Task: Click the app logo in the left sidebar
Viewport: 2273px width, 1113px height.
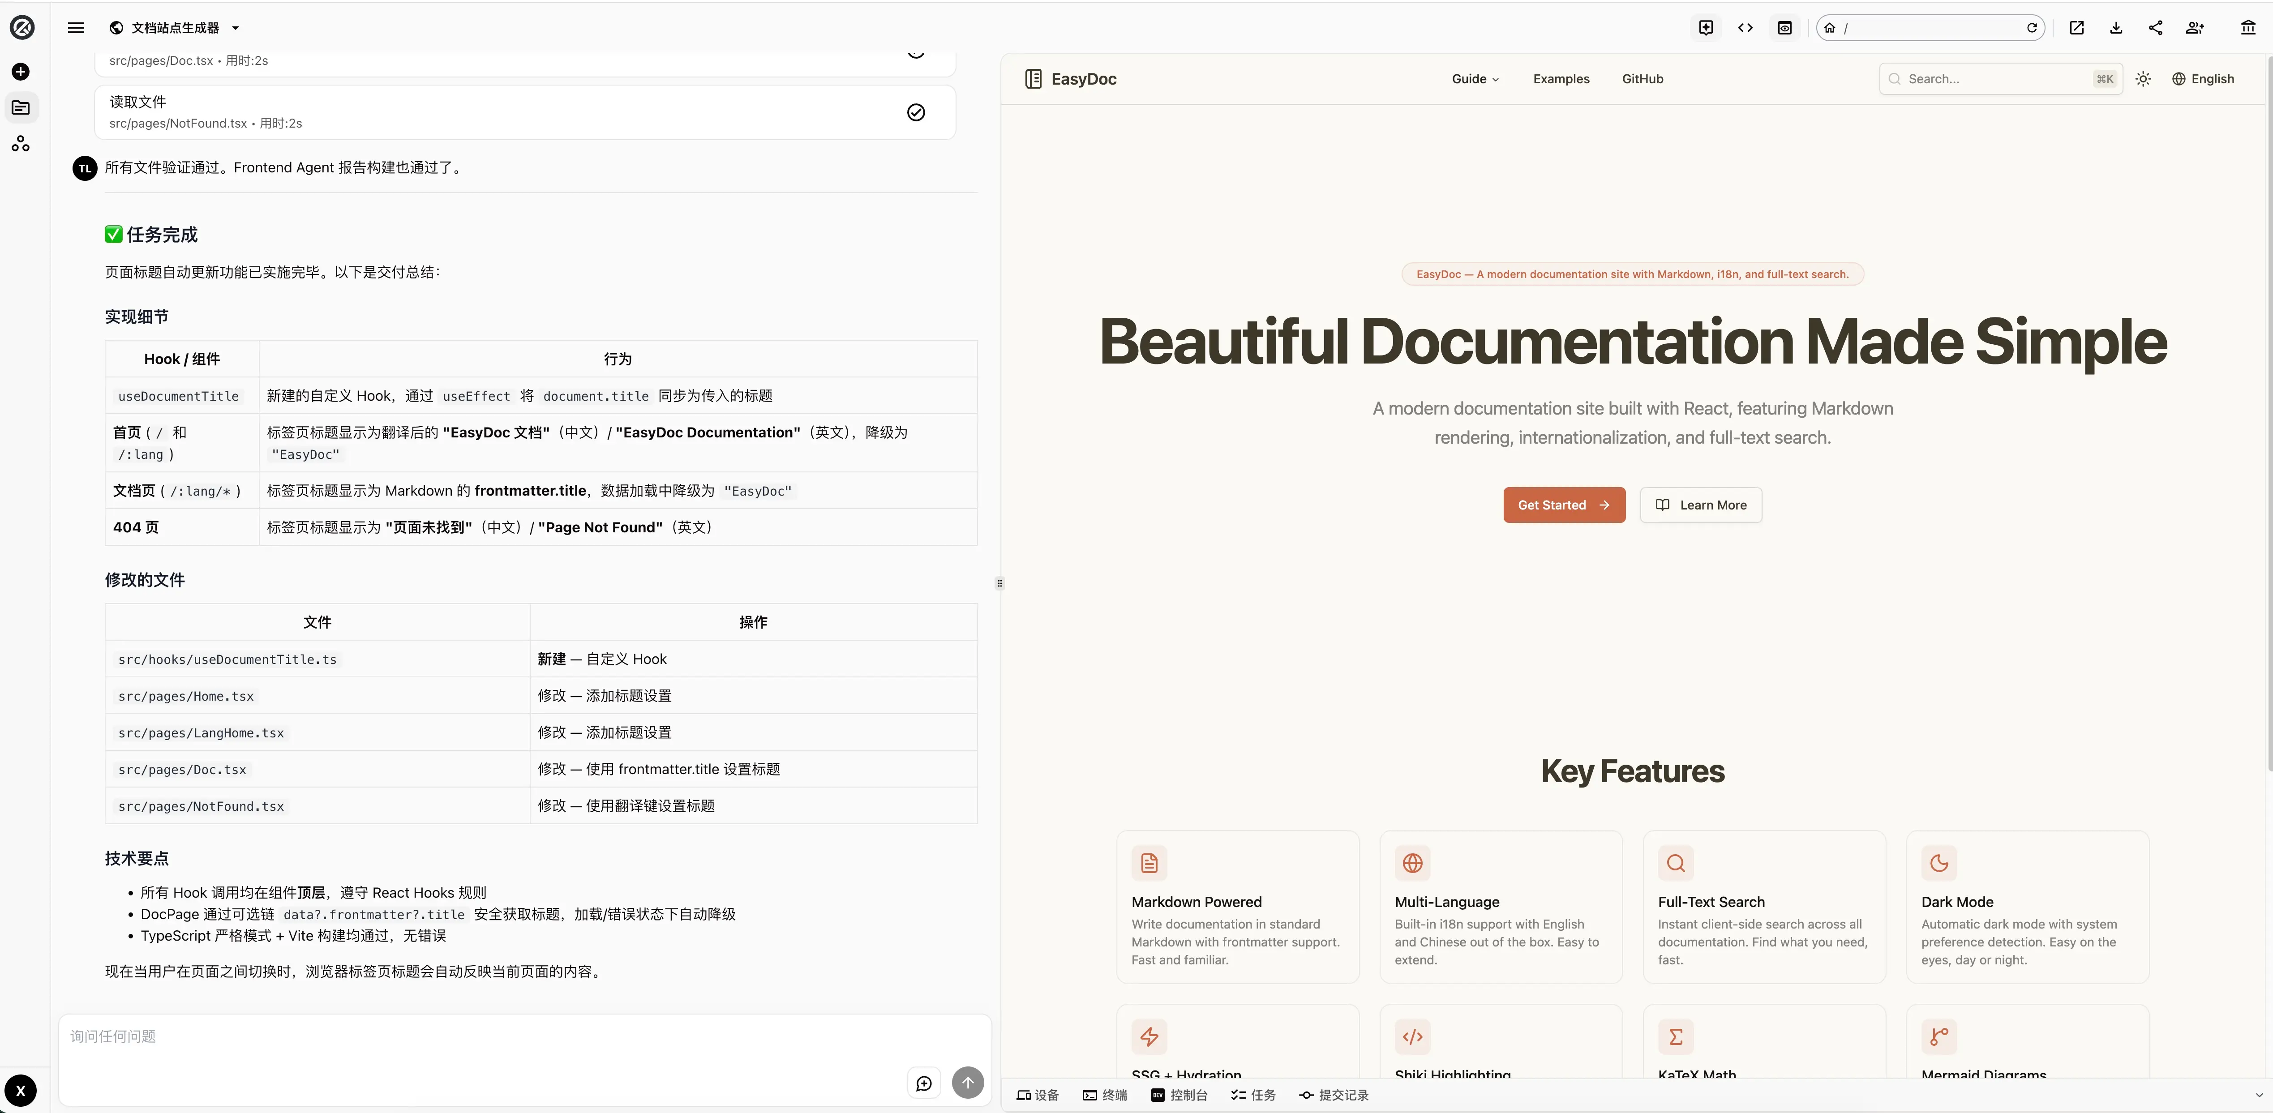Action: coord(21,27)
